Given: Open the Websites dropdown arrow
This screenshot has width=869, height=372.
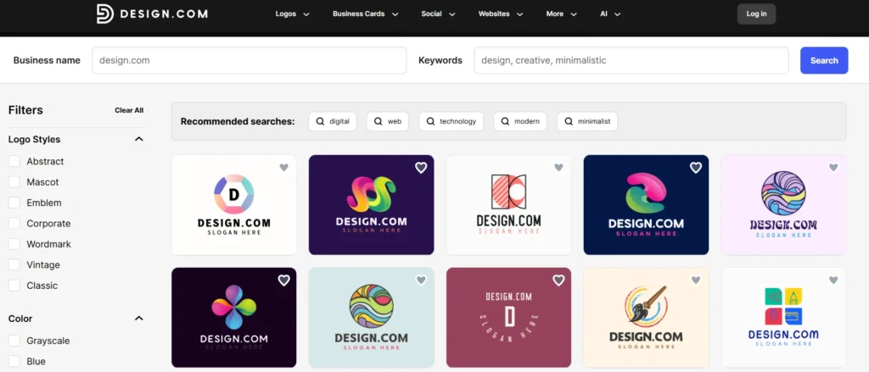Looking at the screenshot, I should [x=520, y=14].
